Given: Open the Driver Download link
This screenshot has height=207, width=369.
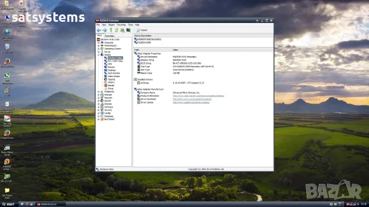Looking at the screenshot, I should click(192, 99).
